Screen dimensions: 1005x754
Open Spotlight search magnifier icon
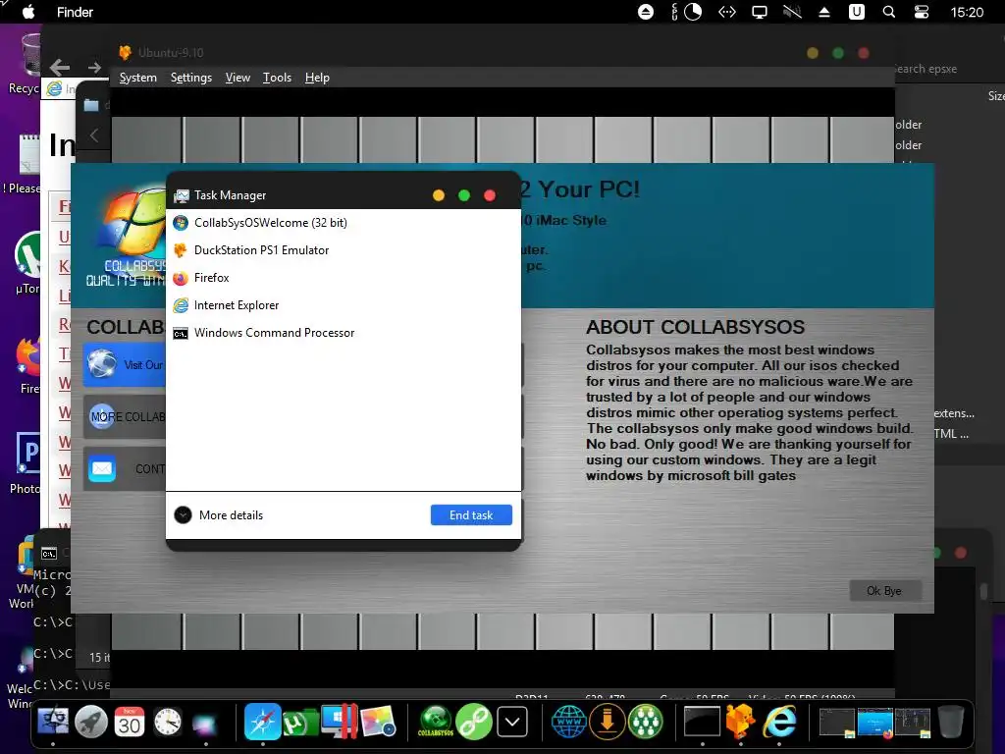(889, 12)
